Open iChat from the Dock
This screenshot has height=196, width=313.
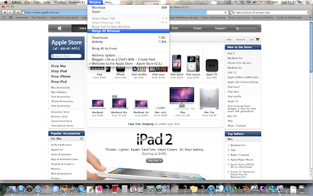point(55,189)
